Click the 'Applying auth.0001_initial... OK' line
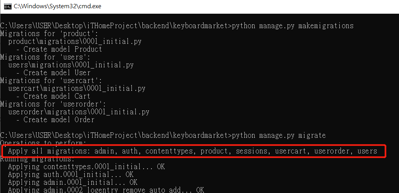 71,175
